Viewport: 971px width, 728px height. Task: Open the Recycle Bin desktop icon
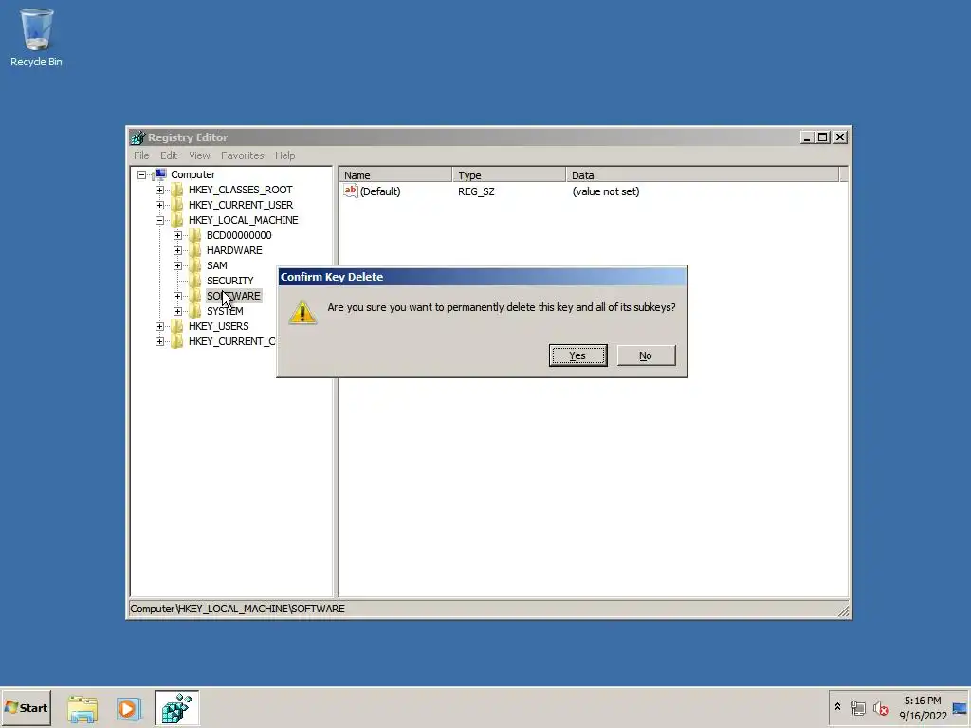coord(36,37)
